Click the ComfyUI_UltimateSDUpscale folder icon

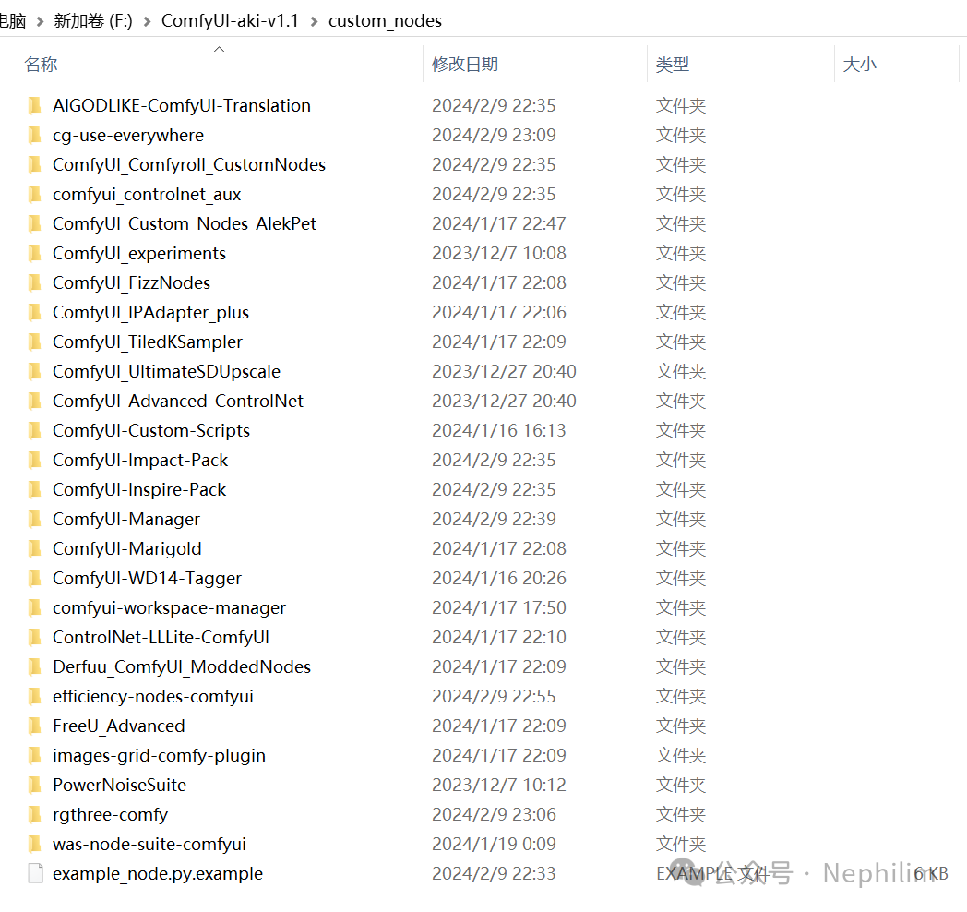[35, 371]
